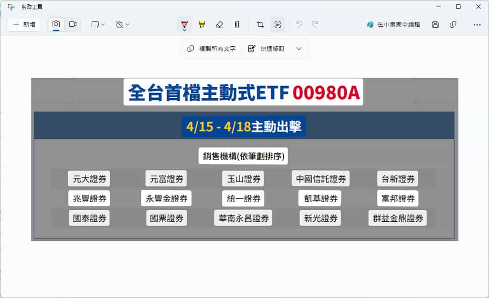
Task: Click 複製所有文字 to copy all text
Action: click(212, 49)
